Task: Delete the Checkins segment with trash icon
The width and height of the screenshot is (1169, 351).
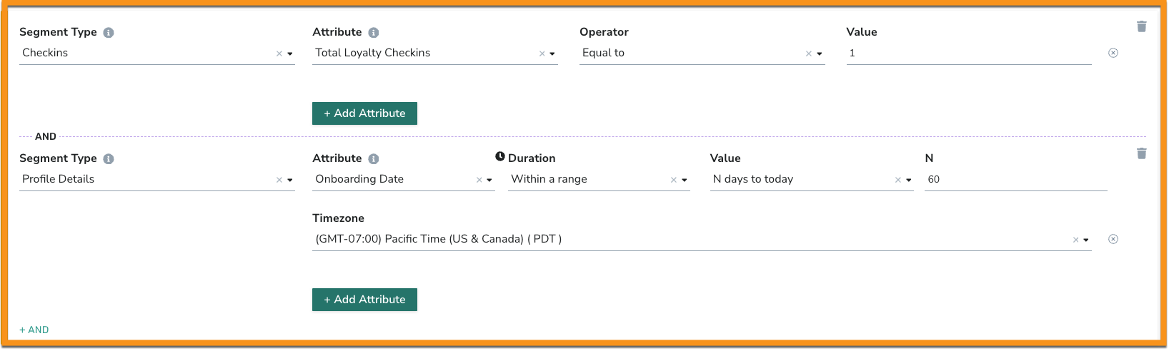Action: click(1141, 26)
